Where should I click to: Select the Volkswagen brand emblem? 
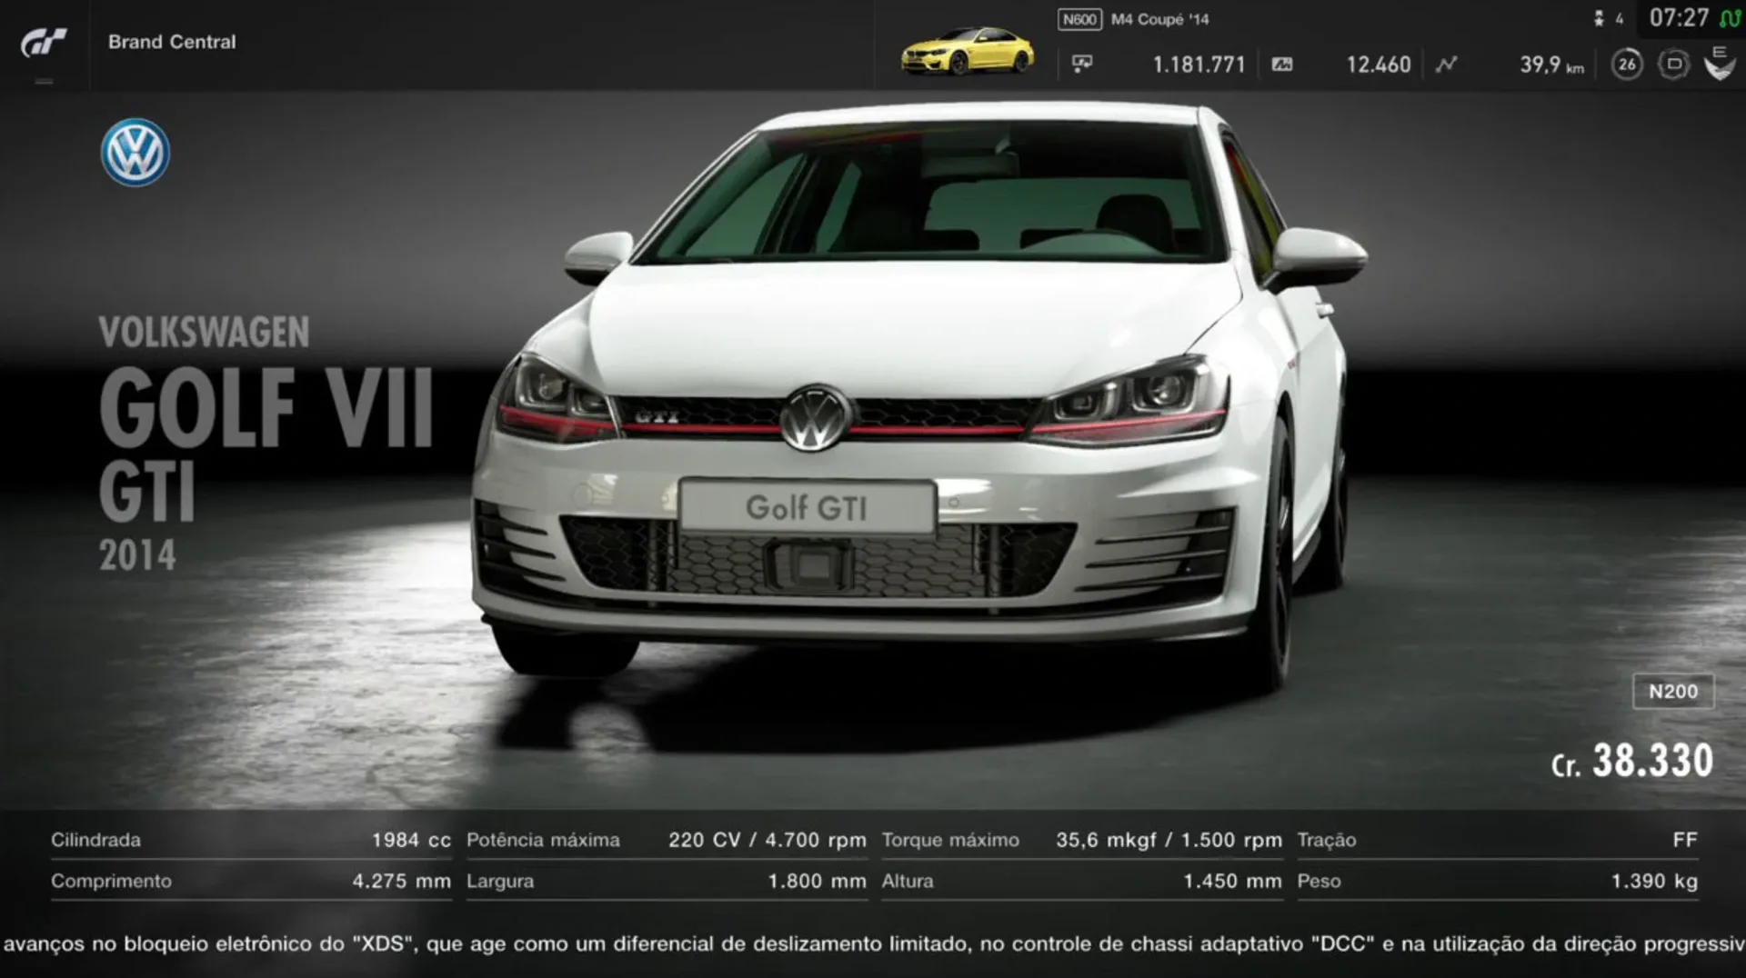tap(135, 153)
